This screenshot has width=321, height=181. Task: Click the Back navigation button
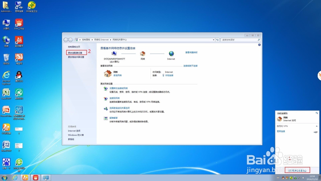(x=66, y=40)
